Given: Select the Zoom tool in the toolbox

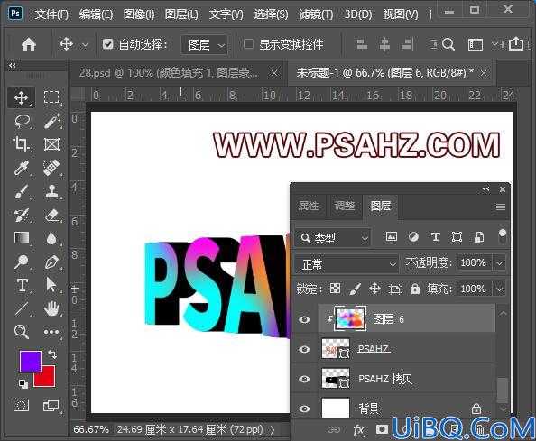Looking at the screenshot, I should pyautogui.click(x=21, y=332).
